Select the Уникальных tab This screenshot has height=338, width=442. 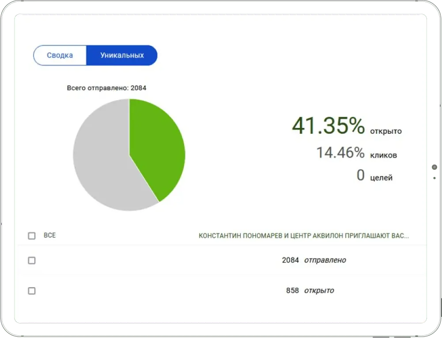[122, 56]
